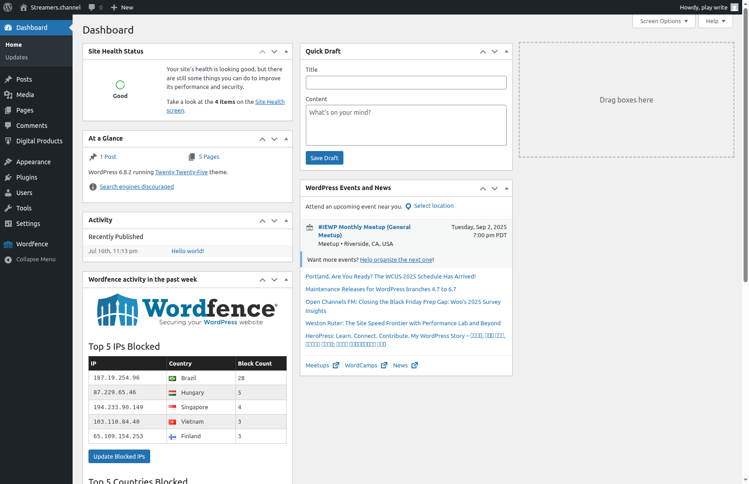Screen dimensions: 749x484
Task: Click the Tools wrench icon
Action: 8,208
